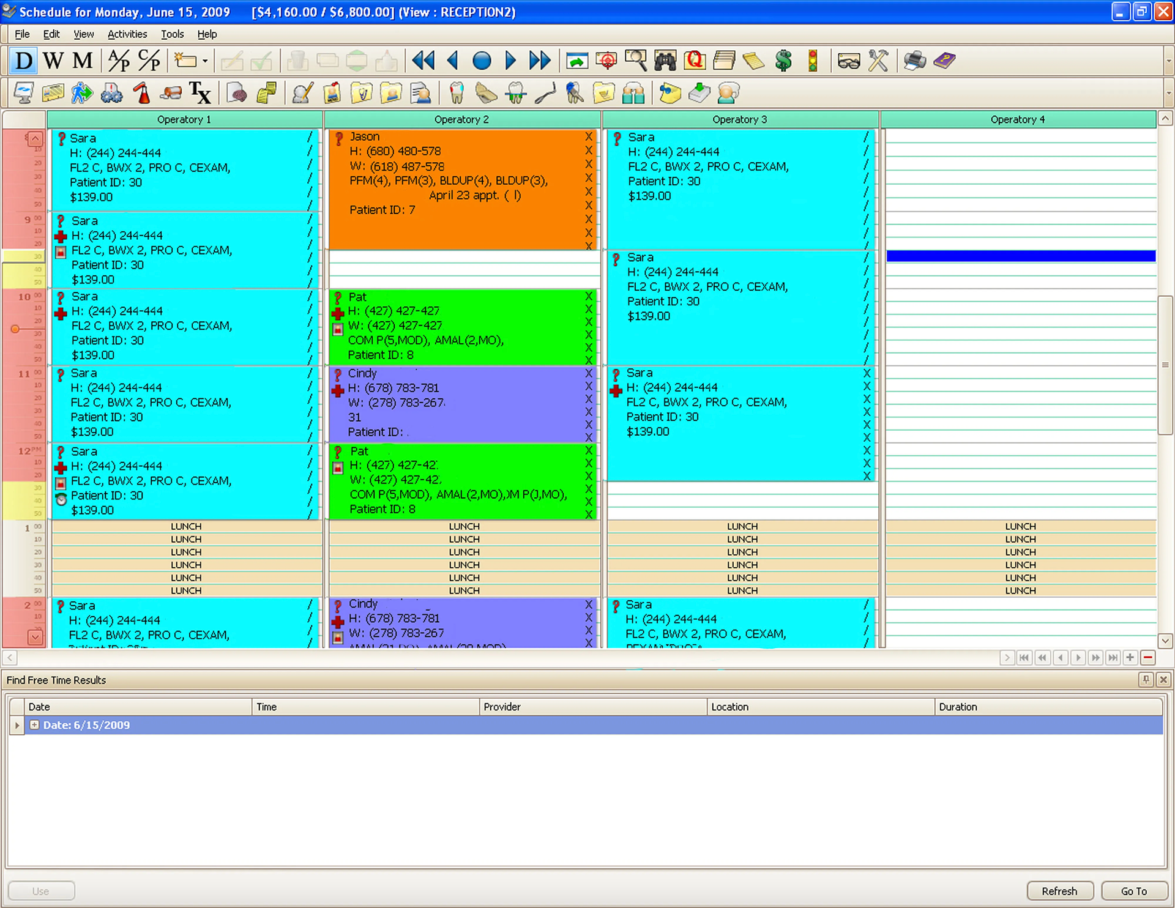This screenshot has height=908, width=1175.
Task: Click the Refresh button
Action: pyautogui.click(x=1059, y=891)
